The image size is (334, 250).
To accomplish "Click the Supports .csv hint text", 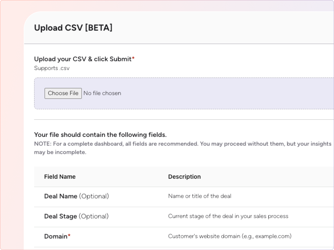I will click(x=52, y=68).
